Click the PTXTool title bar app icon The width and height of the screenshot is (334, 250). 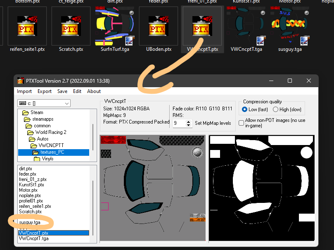point(21,81)
